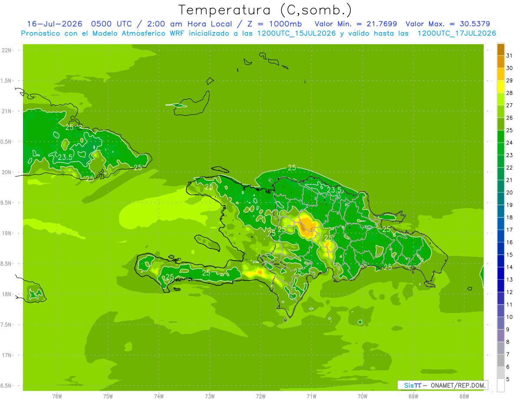
Task: Click the color bar segment between 30 and 31
Action: pyautogui.click(x=501, y=62)
